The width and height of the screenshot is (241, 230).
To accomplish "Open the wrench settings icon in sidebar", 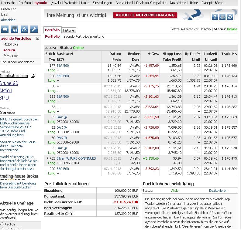I will 34,29.
